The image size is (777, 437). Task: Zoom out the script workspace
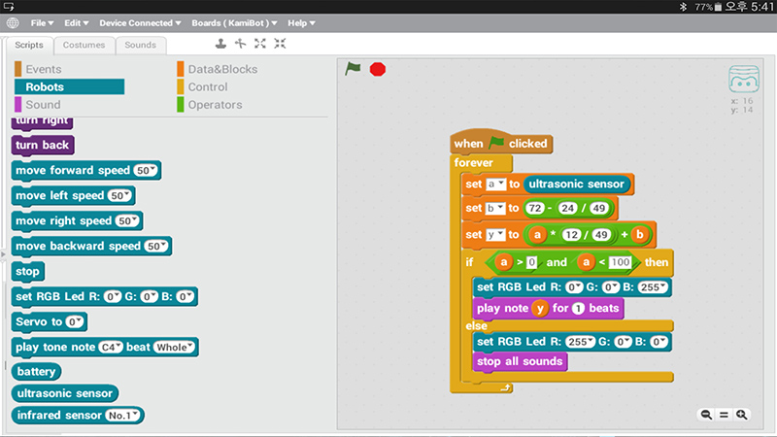tap(706, 415)
